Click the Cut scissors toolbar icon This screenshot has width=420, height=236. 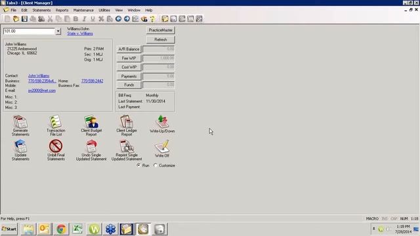click(x=50, y=19)
